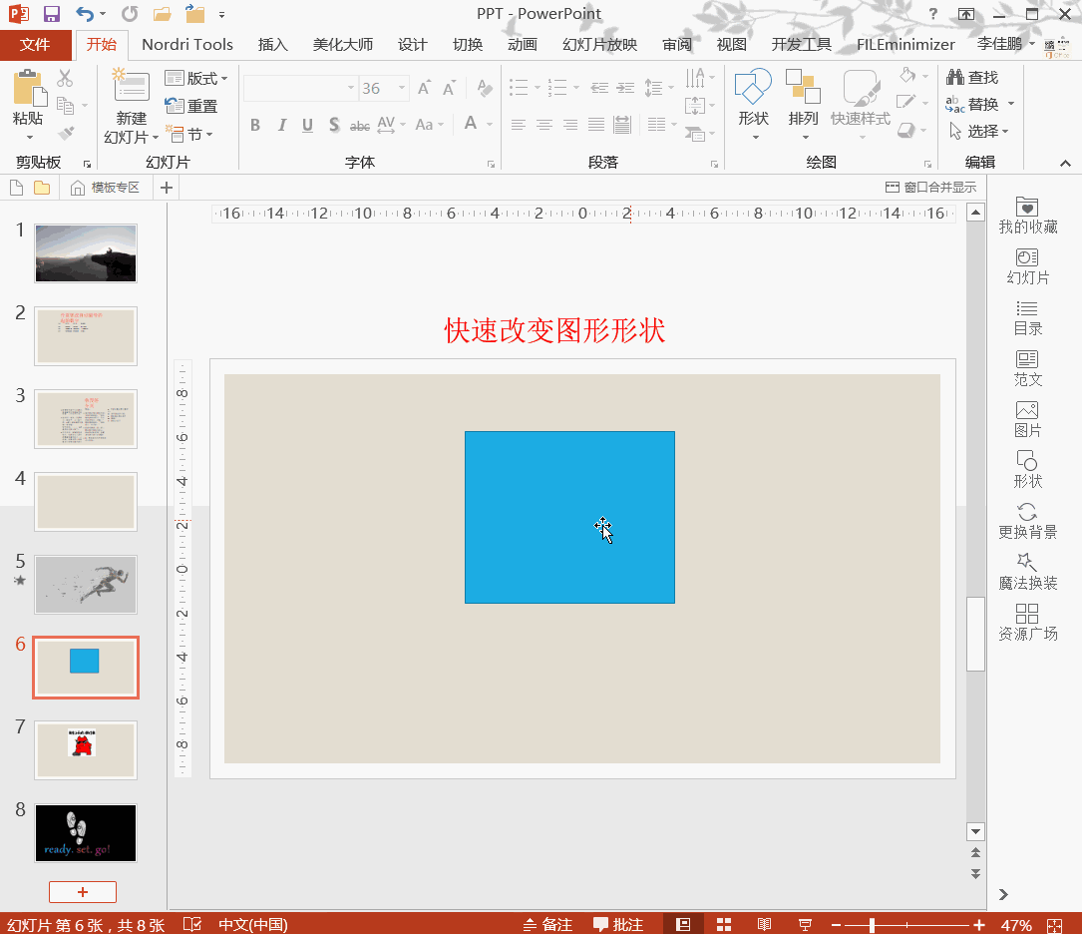The height and width of the screenshot is (934, 1082).
Task: Click the Find button in editing group
Action: coord(972,77)
